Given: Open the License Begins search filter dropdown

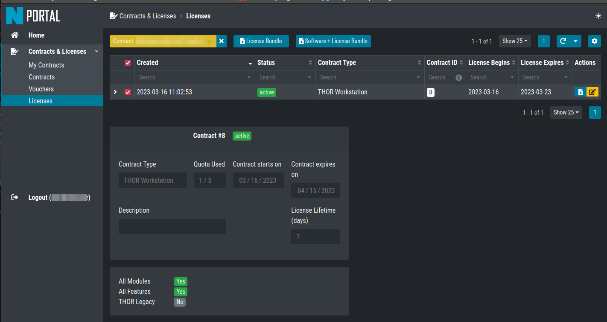Looking at the screenshot, I should point(513,78).
